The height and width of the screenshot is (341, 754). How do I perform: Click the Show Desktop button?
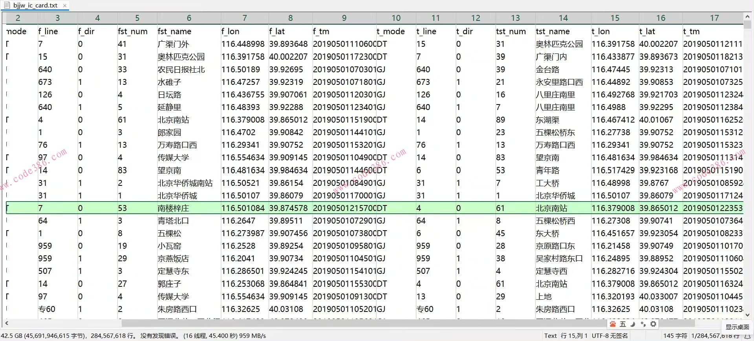737,327
